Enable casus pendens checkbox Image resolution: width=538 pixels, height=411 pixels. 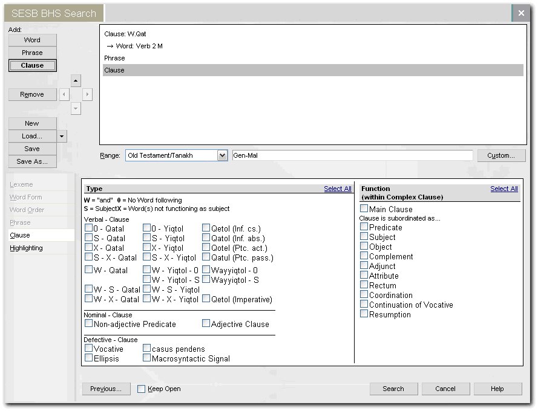pyautogui.click(x=147, y=348)
